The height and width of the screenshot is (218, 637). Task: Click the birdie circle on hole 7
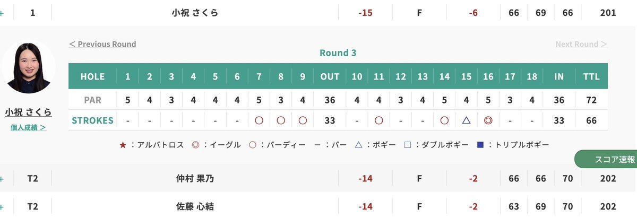(x=259, y=120)
